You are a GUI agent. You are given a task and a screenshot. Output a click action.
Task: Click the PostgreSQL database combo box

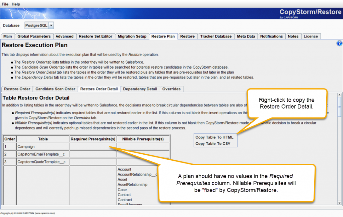[39, 25]
